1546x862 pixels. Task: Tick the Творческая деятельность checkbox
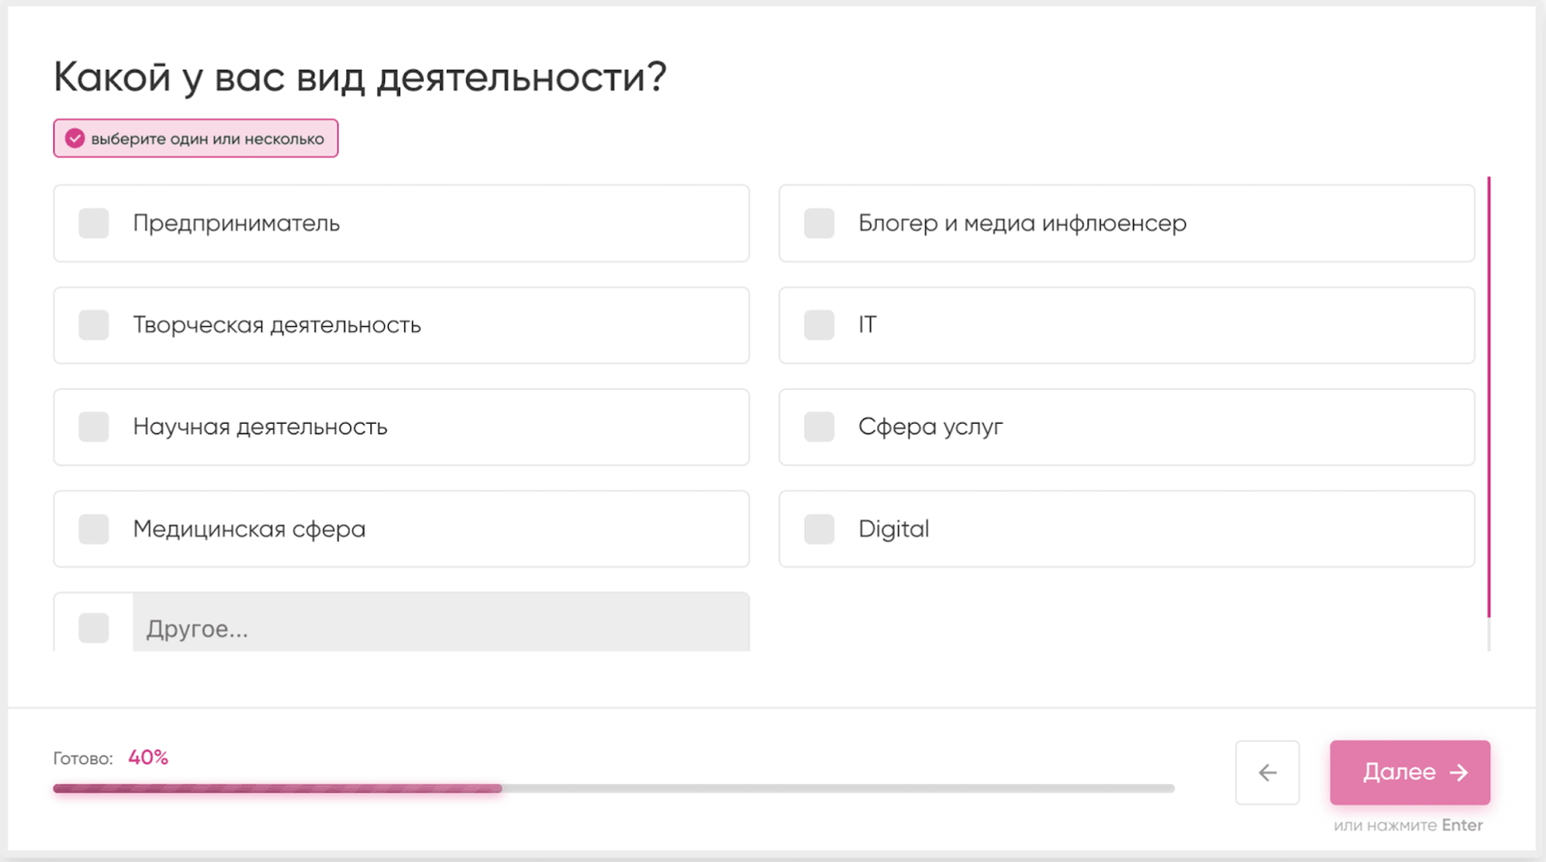click(x=93, y=325)
